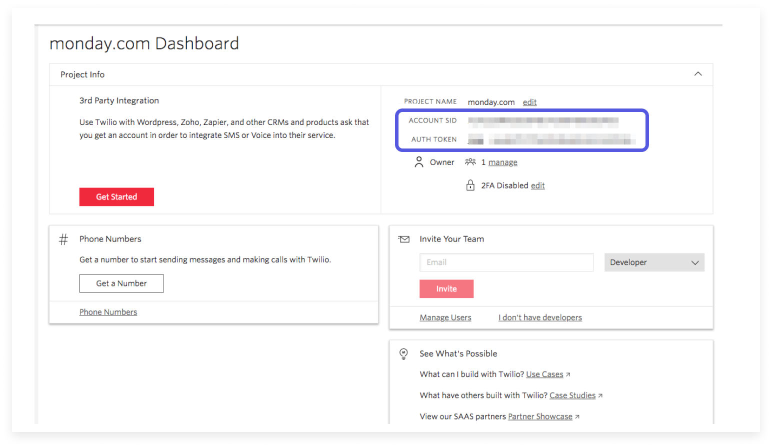This screenshot has height=448, width=772.
Task: Open the Manage Users link
Action: (445, 317)
